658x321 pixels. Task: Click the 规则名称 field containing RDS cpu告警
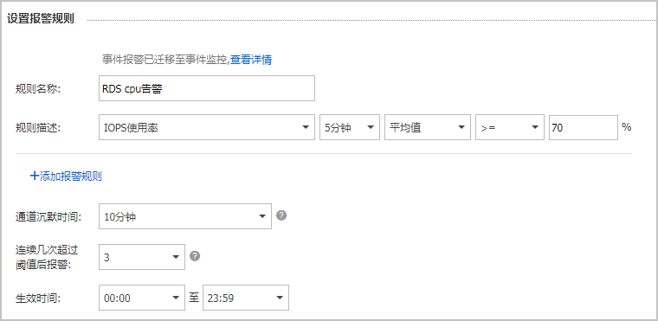click(207, 88)
